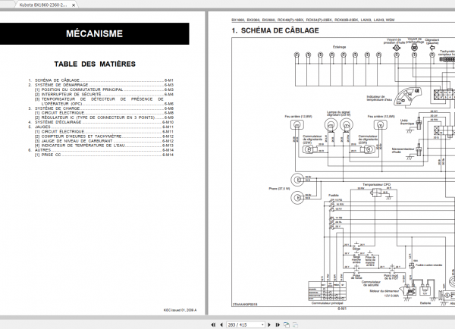The image size is (455, 329).
Task: Click TOC entry Régulateur IC
Action: pos(104,117)
